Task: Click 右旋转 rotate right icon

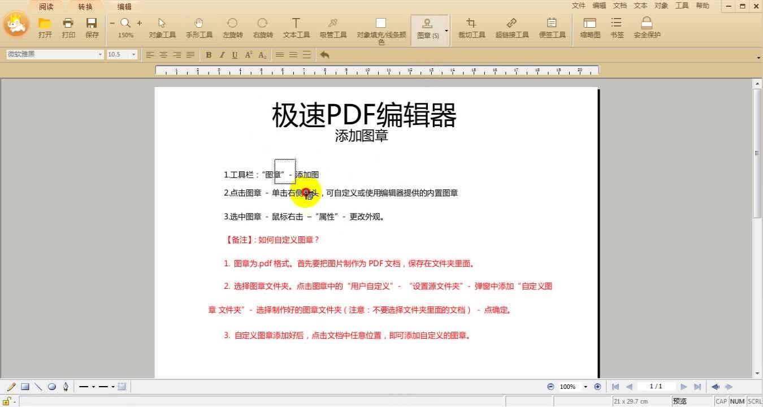Action: (263, 23)
